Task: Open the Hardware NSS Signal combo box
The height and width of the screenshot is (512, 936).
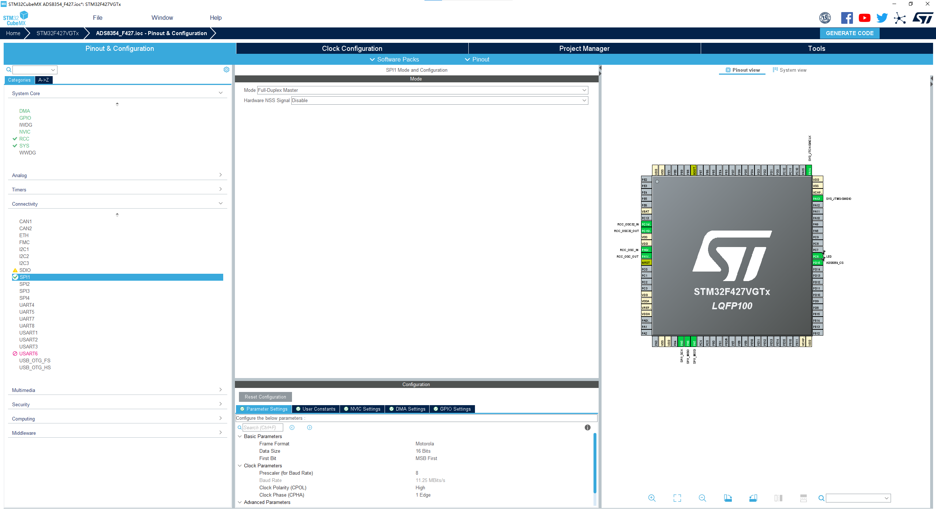Action: coord(439,100)
